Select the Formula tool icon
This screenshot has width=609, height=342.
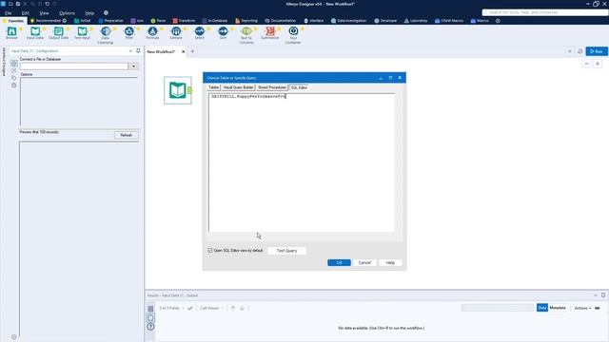click(152, 31)
